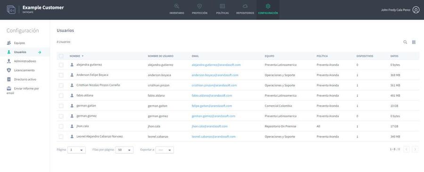Go to the previous page arrow

407,149
